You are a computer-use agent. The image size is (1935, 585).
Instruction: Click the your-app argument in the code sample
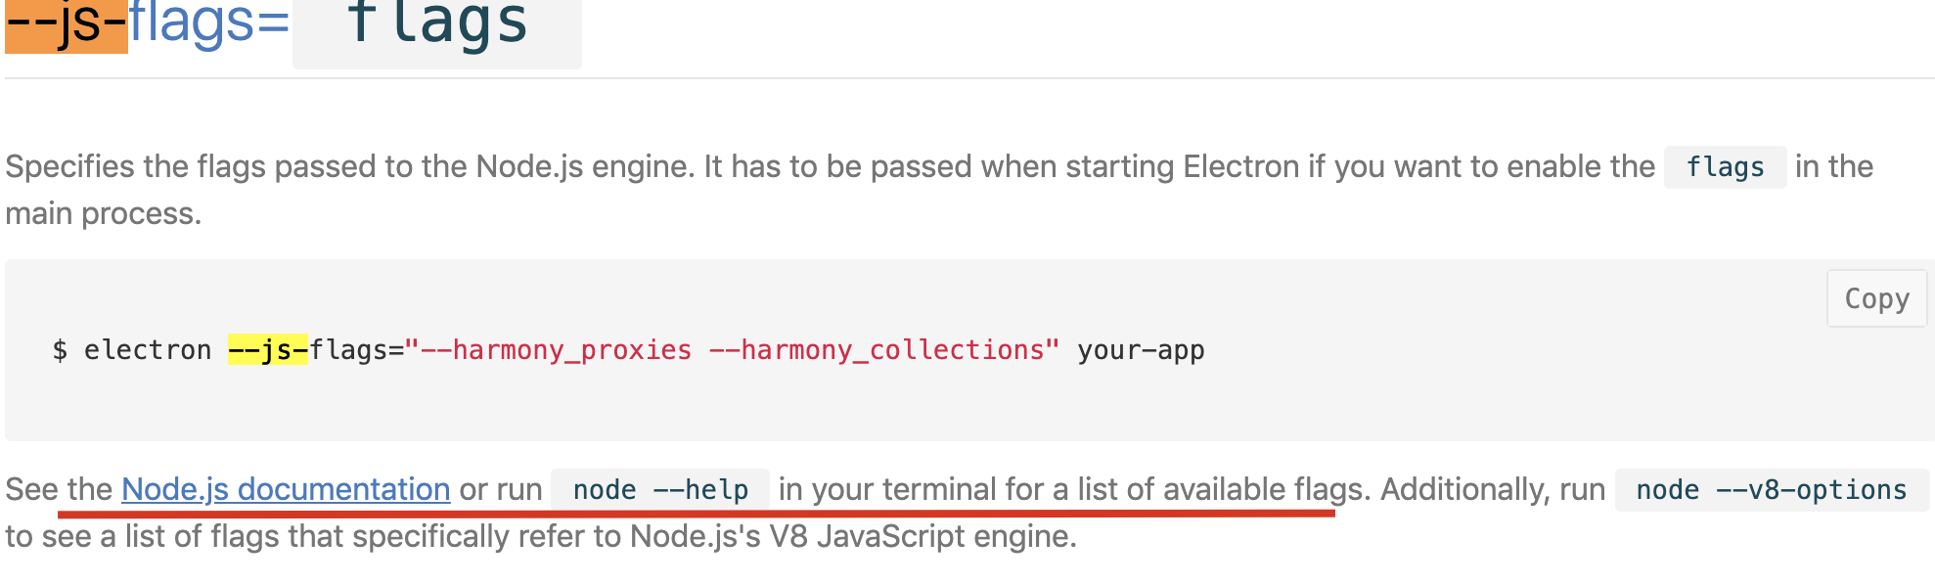(x=1140, y=349)
